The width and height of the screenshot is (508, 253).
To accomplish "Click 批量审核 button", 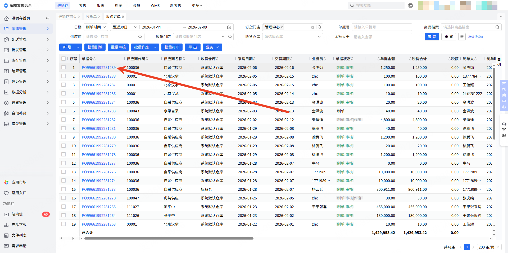I will click(118, 47).
